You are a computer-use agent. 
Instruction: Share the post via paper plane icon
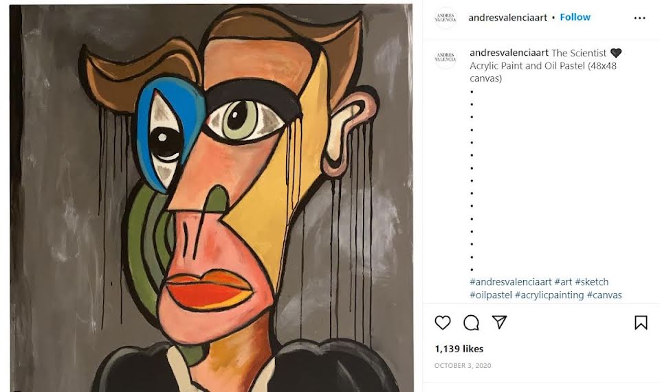(499, 322)
